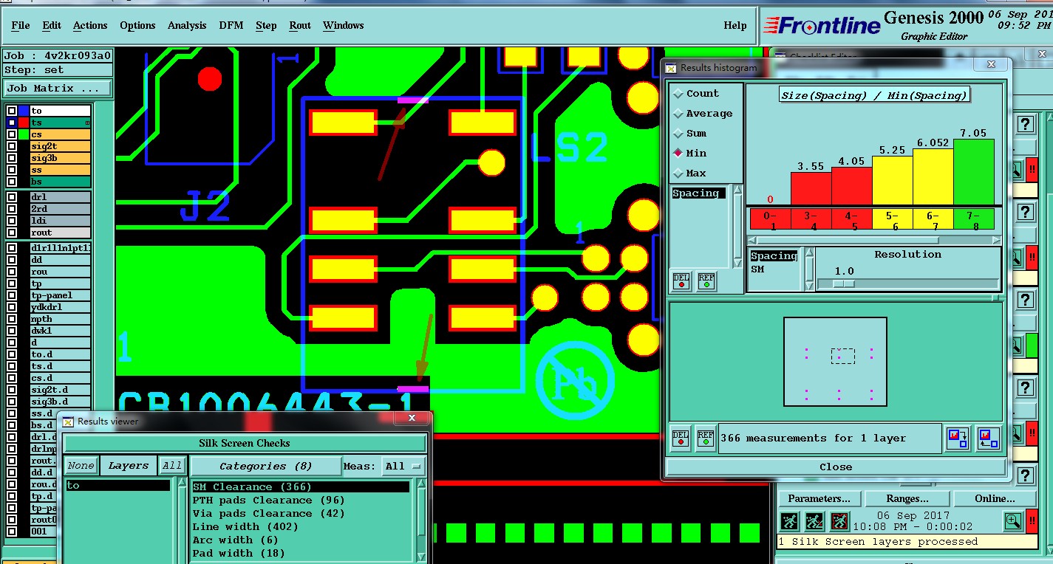This screenshot has height=564, width=1053.
Task: Click third question-mark help icon in checklist
Action: click(1026, 300)
